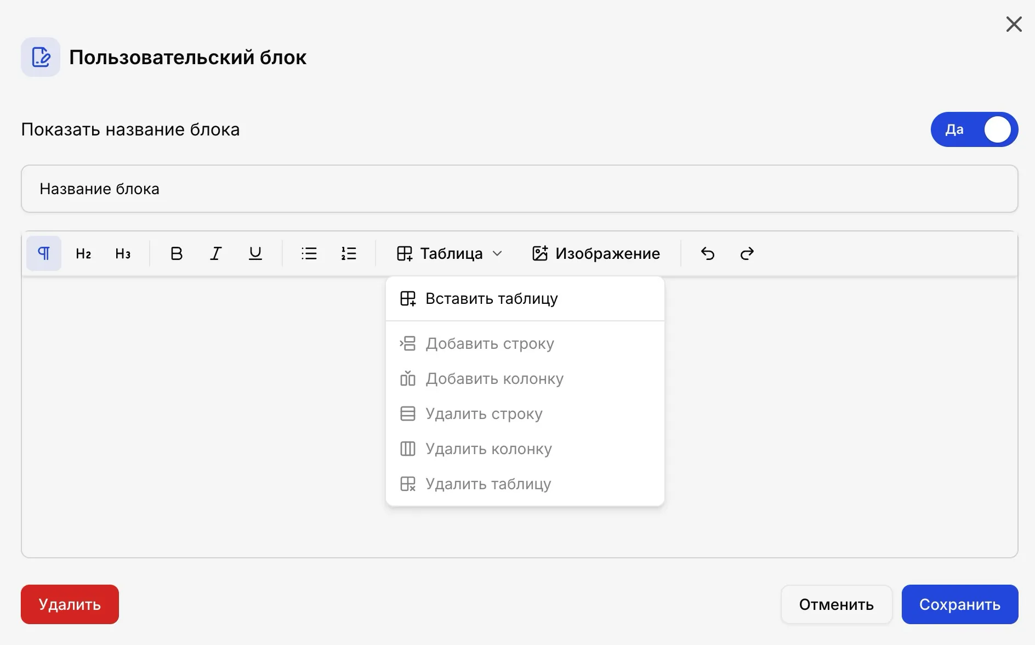The width and height of the screenshot is (1035, 645).
Task: Apply H3 heading style
Action: pyautogui.click(x=123, y=253)
